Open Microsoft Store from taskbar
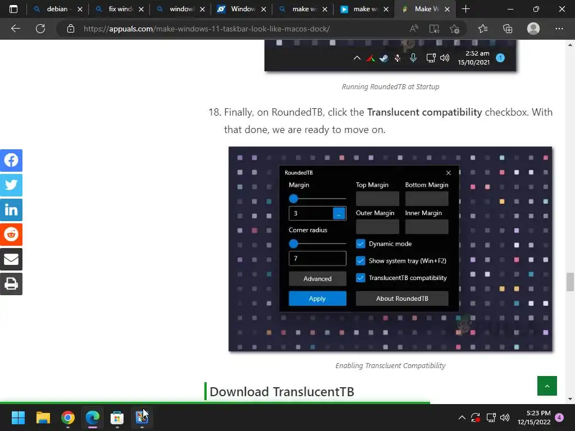The width and height of the screenshot is (575, 431). click(x=117, y=418)
